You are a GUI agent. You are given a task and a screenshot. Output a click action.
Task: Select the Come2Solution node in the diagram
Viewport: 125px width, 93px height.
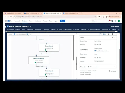pyautogui.click(x=39, y=60)
